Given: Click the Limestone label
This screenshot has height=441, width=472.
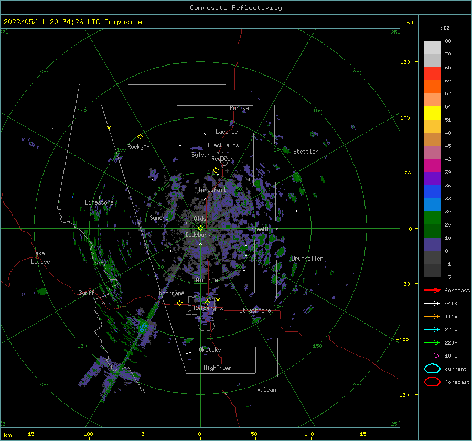Looking at the screenshot, I should coord(99,202).
